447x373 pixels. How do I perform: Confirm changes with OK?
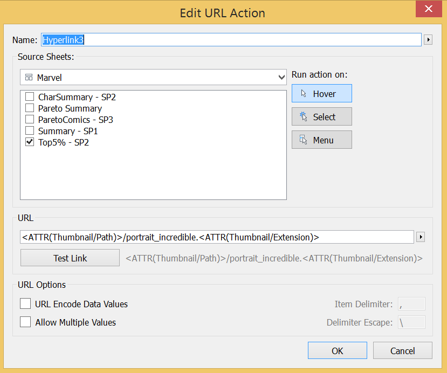point(337,350)
